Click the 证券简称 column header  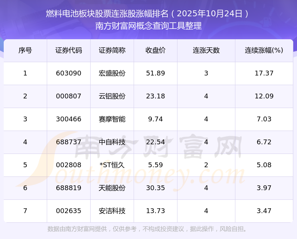click(x=112, y=50)
